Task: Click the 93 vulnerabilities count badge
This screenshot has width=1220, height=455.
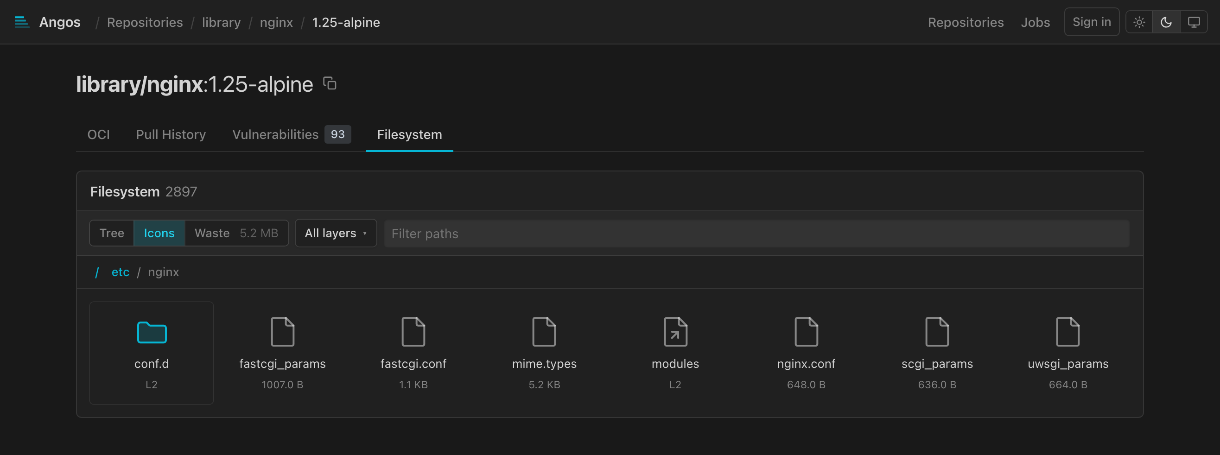Action: coord(337,134)
